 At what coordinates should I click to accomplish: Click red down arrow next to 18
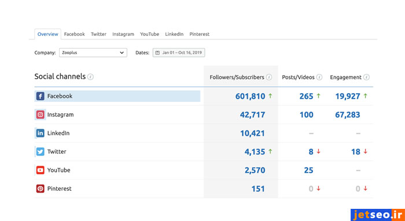[x=365, y=152]
